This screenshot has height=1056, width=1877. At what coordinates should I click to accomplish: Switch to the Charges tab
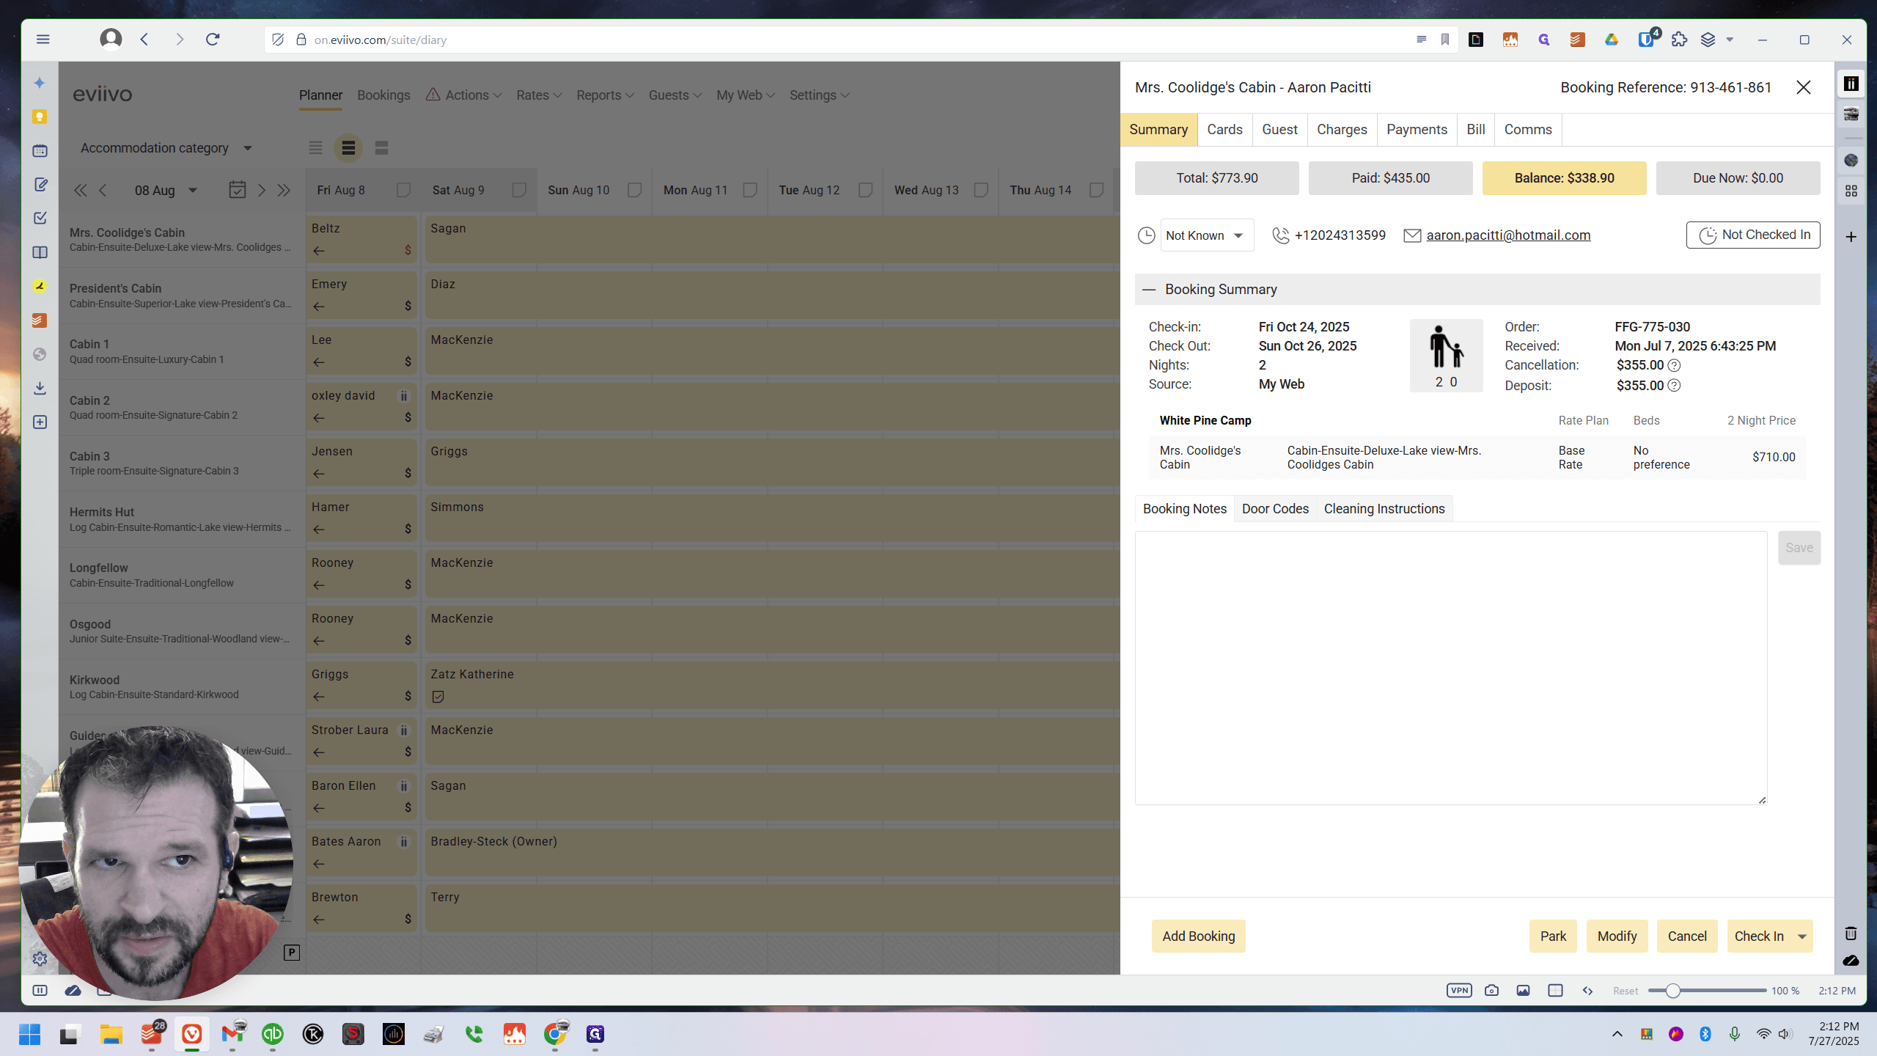coord(1342,130)
